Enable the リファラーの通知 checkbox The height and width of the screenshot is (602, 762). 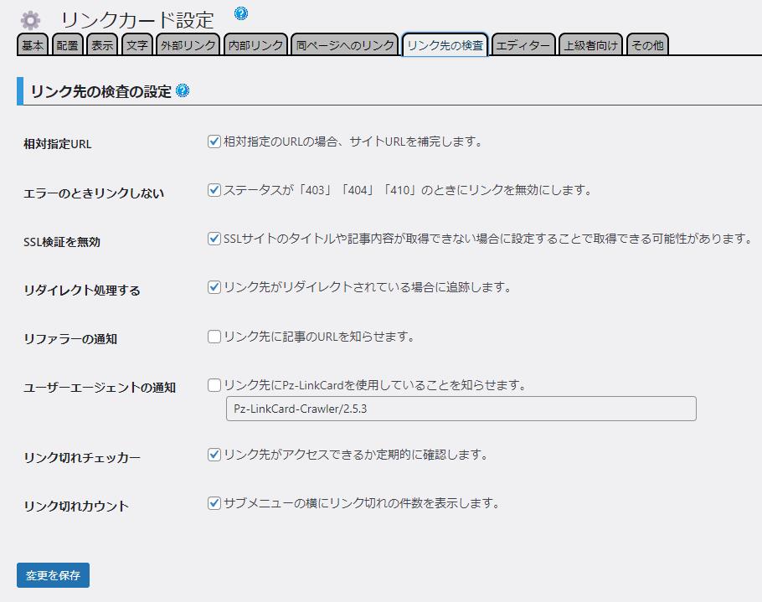(x=214, y=337)
